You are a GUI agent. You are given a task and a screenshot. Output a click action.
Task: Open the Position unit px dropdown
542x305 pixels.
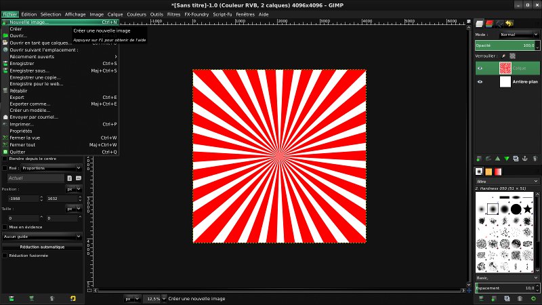click(x=74, y=189)
